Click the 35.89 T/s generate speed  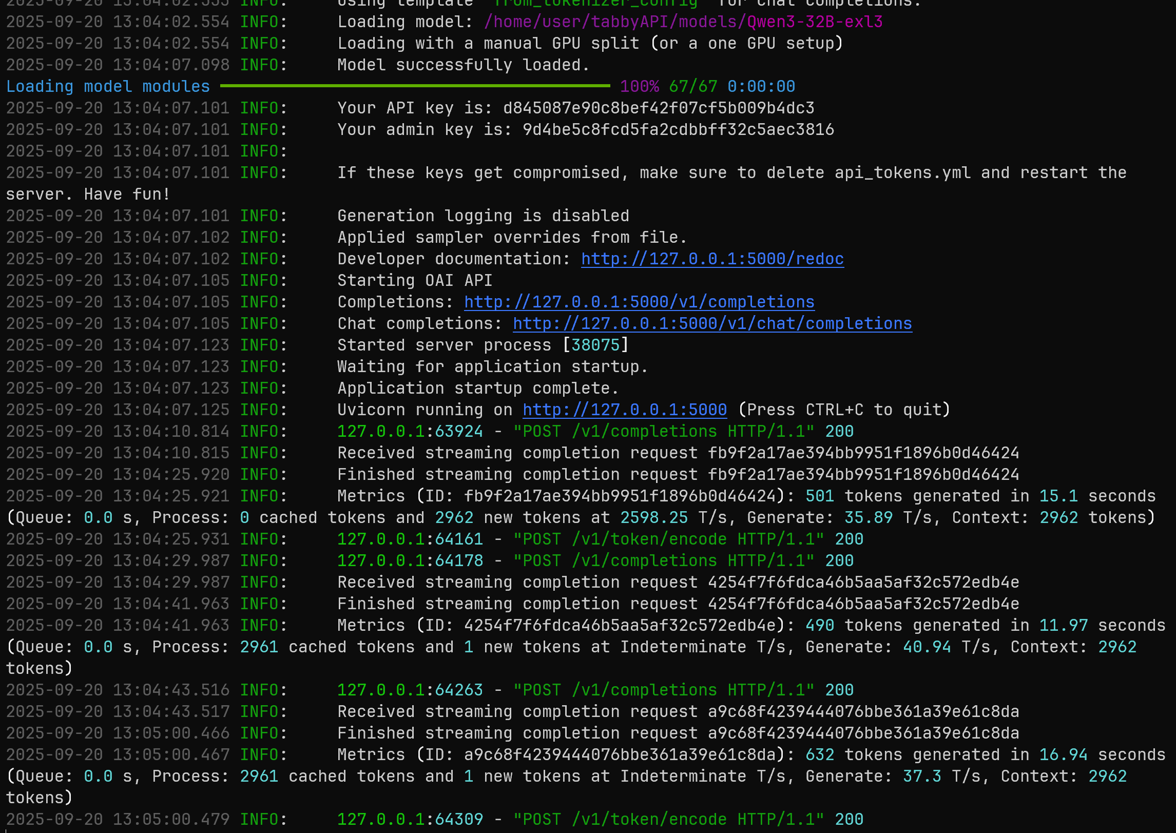(x=868, y=518)
